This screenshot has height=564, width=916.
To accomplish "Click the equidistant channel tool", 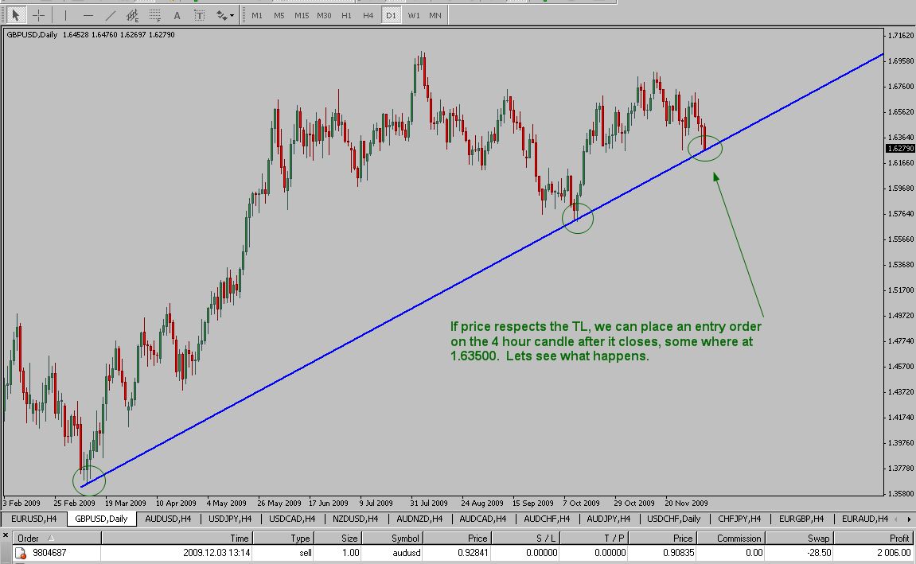I will click(x=133, y=15).
